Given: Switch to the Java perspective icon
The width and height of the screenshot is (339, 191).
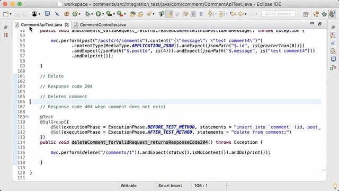Looking at the screenshot, I should pyautogui.click(x=316, y=14).
